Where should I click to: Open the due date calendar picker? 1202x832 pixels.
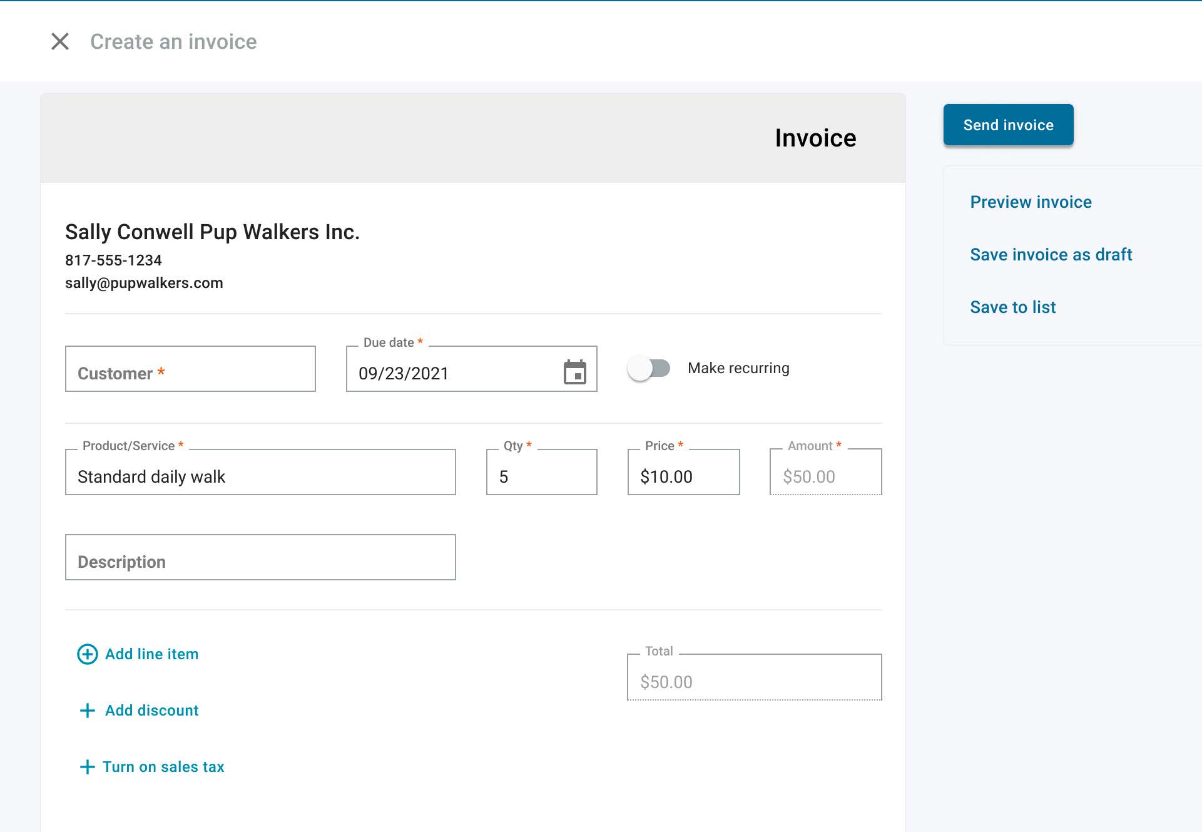(574, 372)
